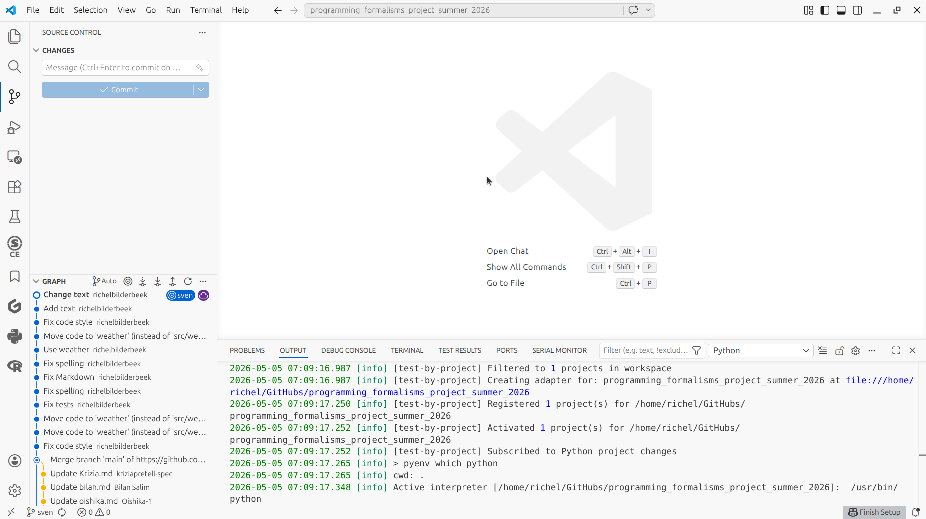Image resolution: width=926 pixels, height=519 pixels.
Task: Click the command center search box
Action: 463,10
